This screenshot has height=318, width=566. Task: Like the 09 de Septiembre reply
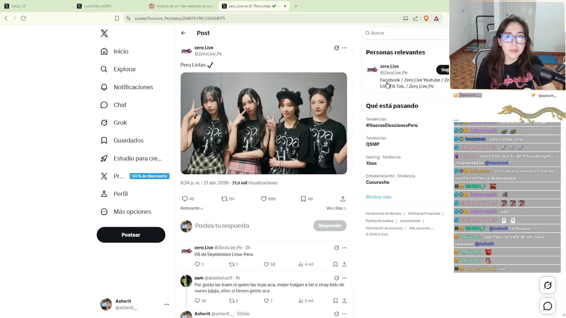point(266,264)
